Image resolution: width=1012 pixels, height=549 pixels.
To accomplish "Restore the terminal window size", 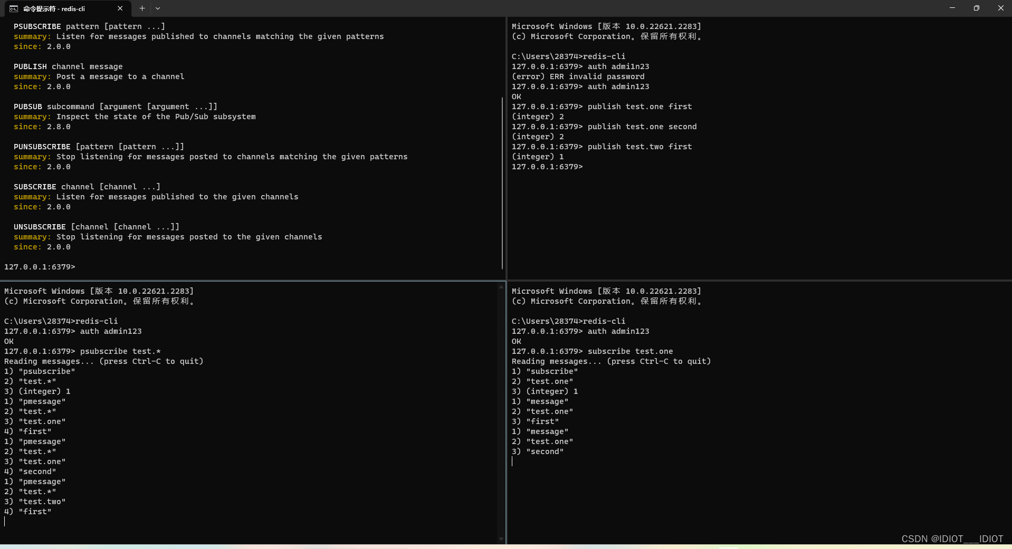I will (977, 8).
